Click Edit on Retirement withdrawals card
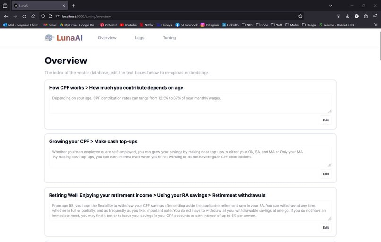This screenshot has height=242, width=381. coord(326,228)
